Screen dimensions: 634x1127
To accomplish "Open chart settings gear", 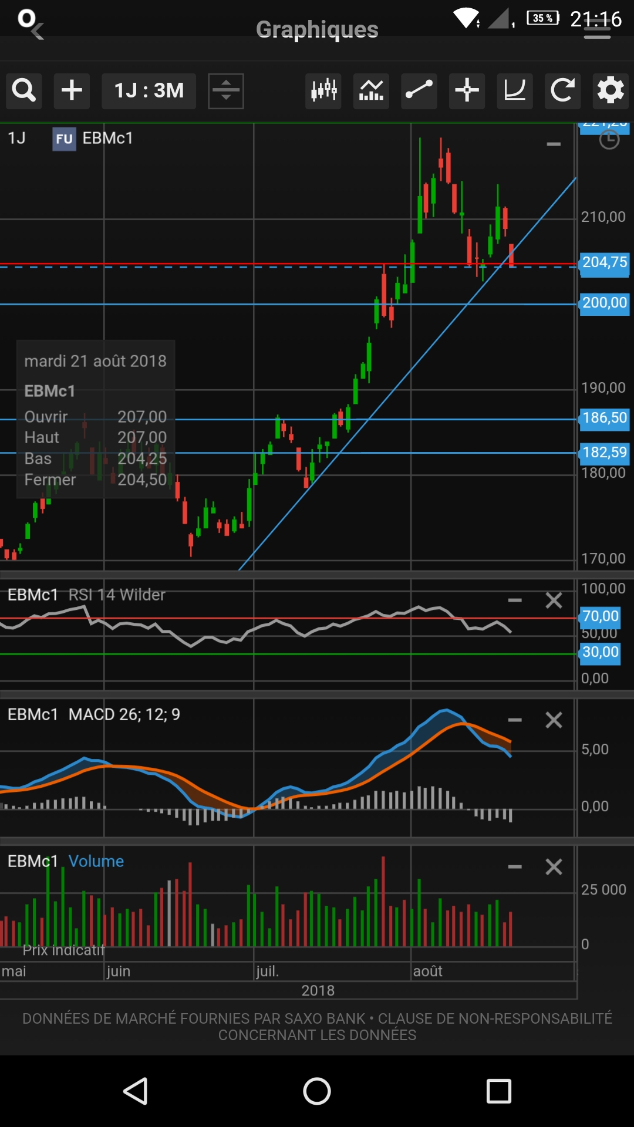I will click(611, 91).
